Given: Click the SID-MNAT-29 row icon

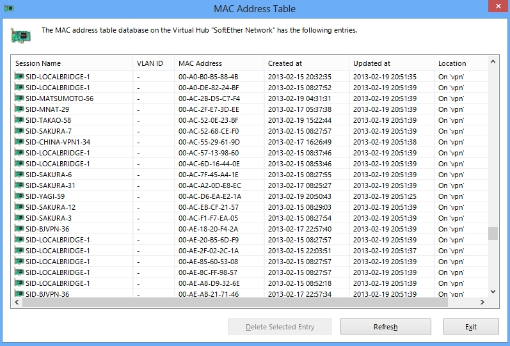Looking at the screenshot, I should 19,109.
